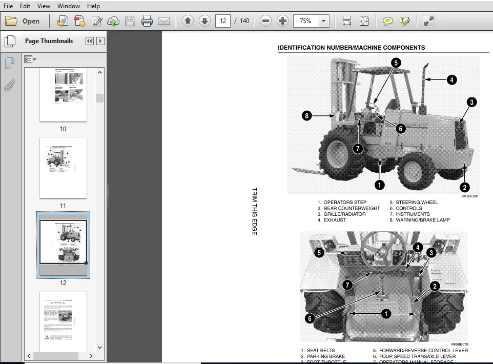Click the thumbnails vertical scrollbar thumb
The height and width of the screenshot is (364, 493).
(99, 98)
